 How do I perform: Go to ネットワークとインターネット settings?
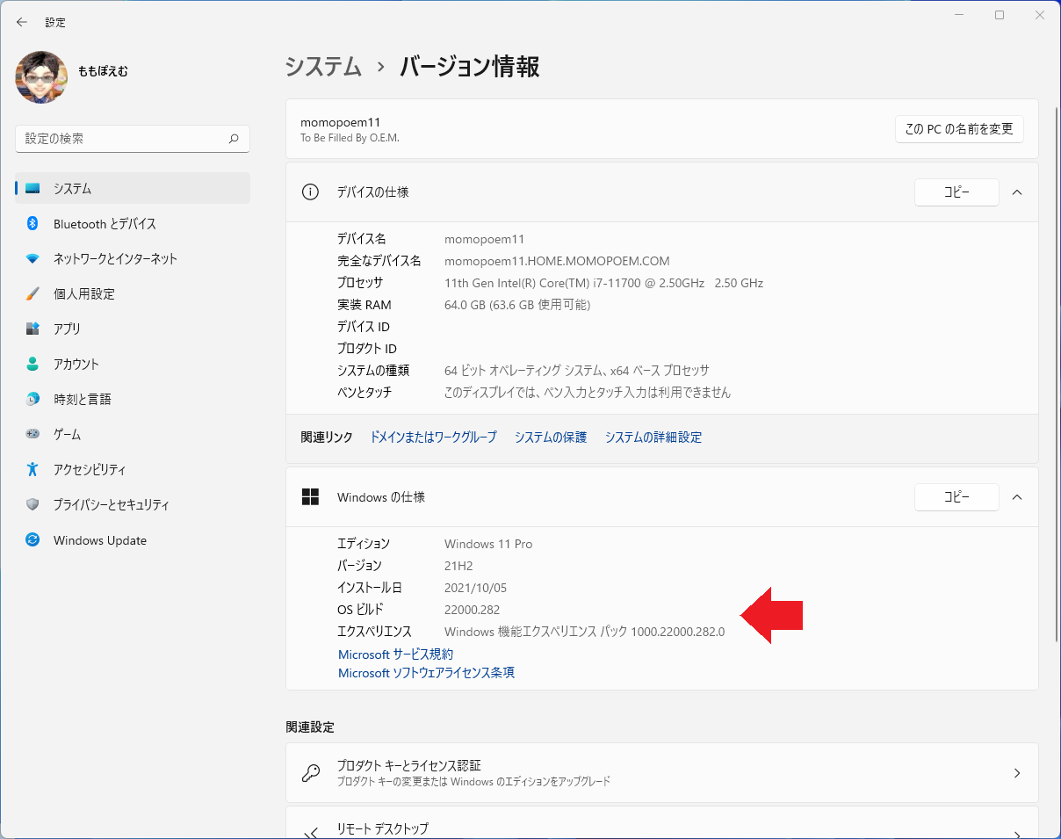pos(133,259)
